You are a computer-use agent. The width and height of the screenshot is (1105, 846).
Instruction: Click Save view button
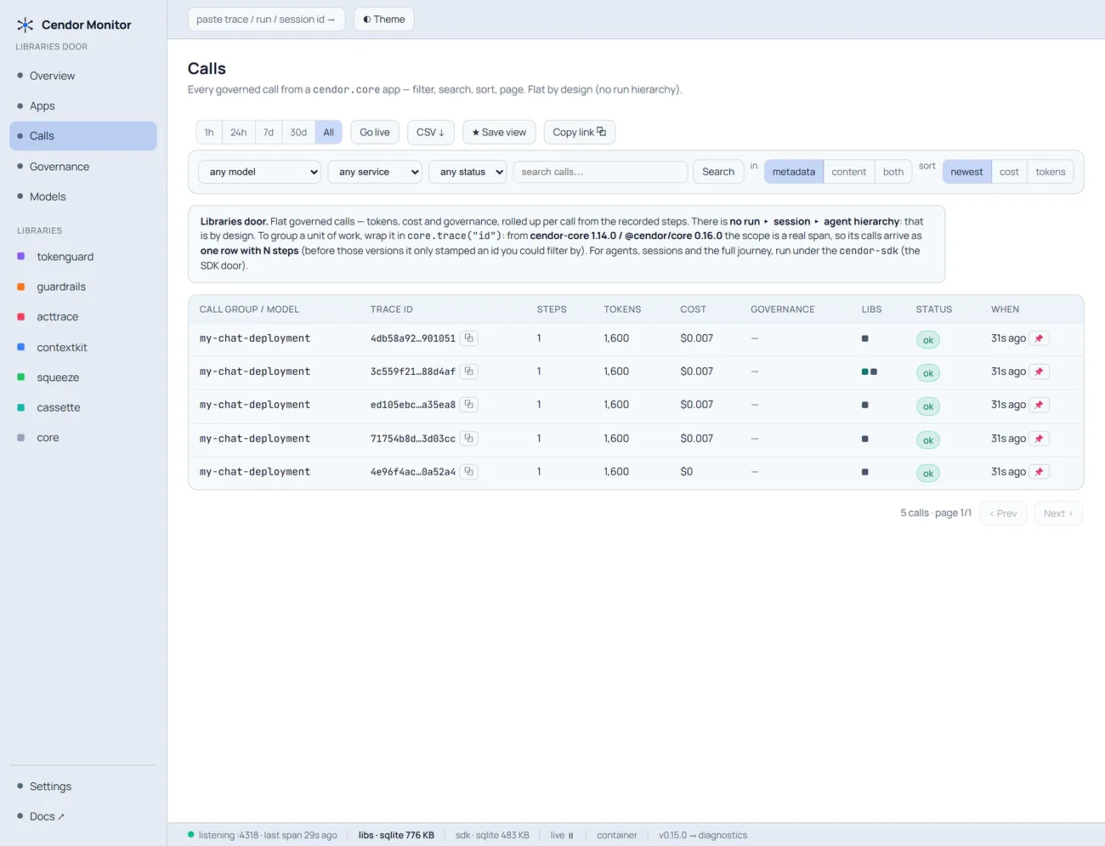tap(499, 132)
